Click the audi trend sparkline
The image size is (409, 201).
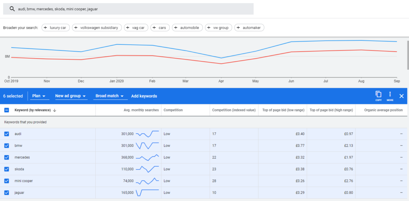coord(147,134)
